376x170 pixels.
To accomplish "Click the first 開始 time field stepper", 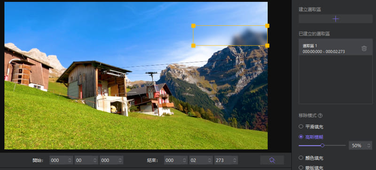I will 70,160.
